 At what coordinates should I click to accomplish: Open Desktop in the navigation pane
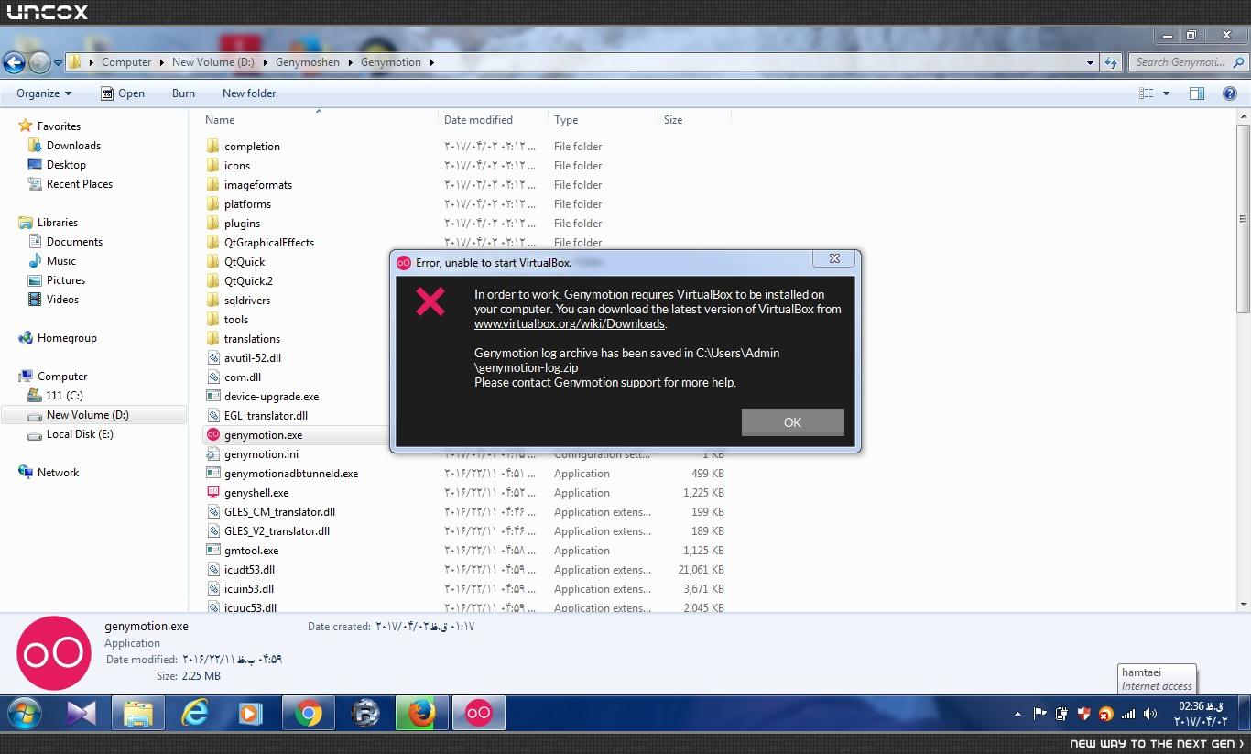tap(66, 165)
